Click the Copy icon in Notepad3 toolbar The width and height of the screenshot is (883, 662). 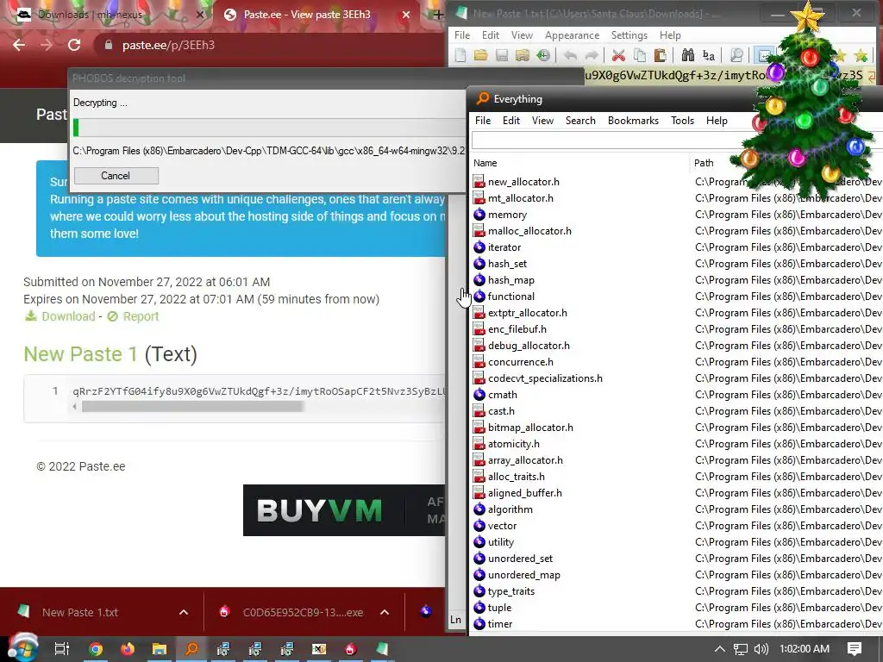coord(639,55)
